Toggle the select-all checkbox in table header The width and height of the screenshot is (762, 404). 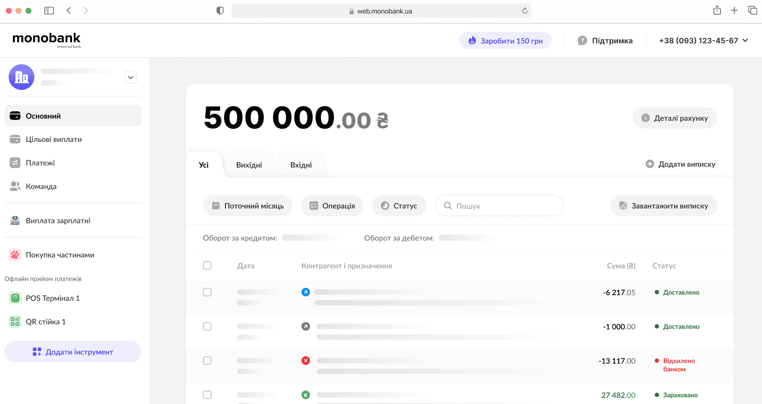coord(207,265)
